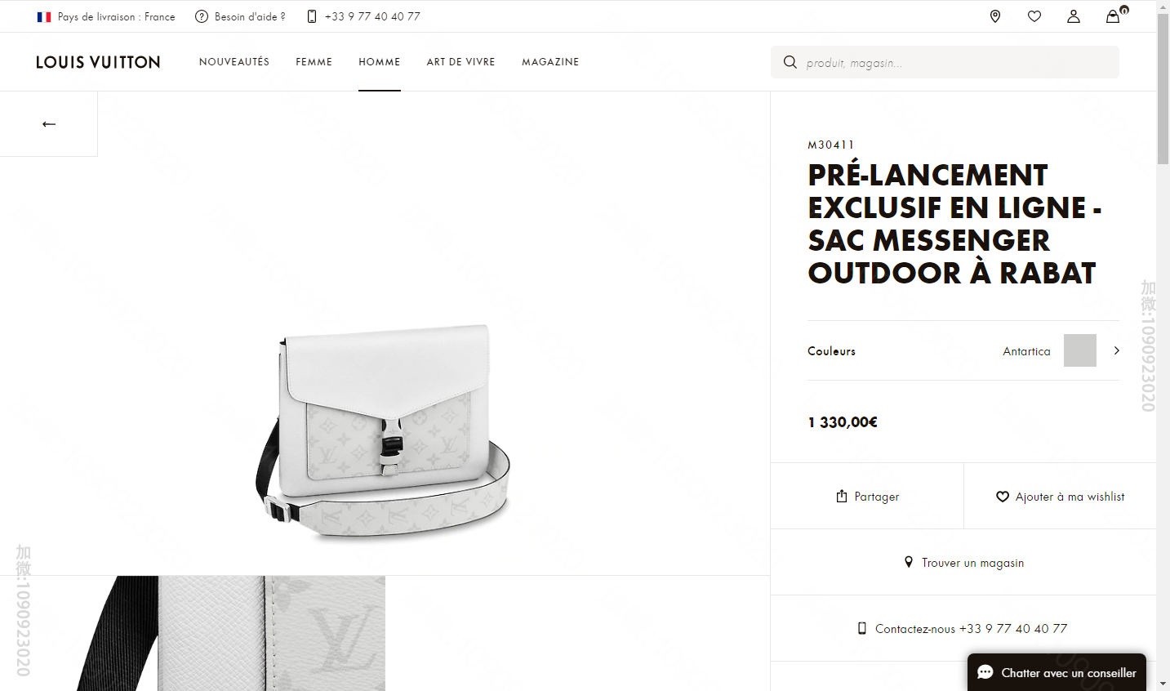Click the back arrow icon
The width and height of the screenshot is (1170, 691).
[49, 124]
